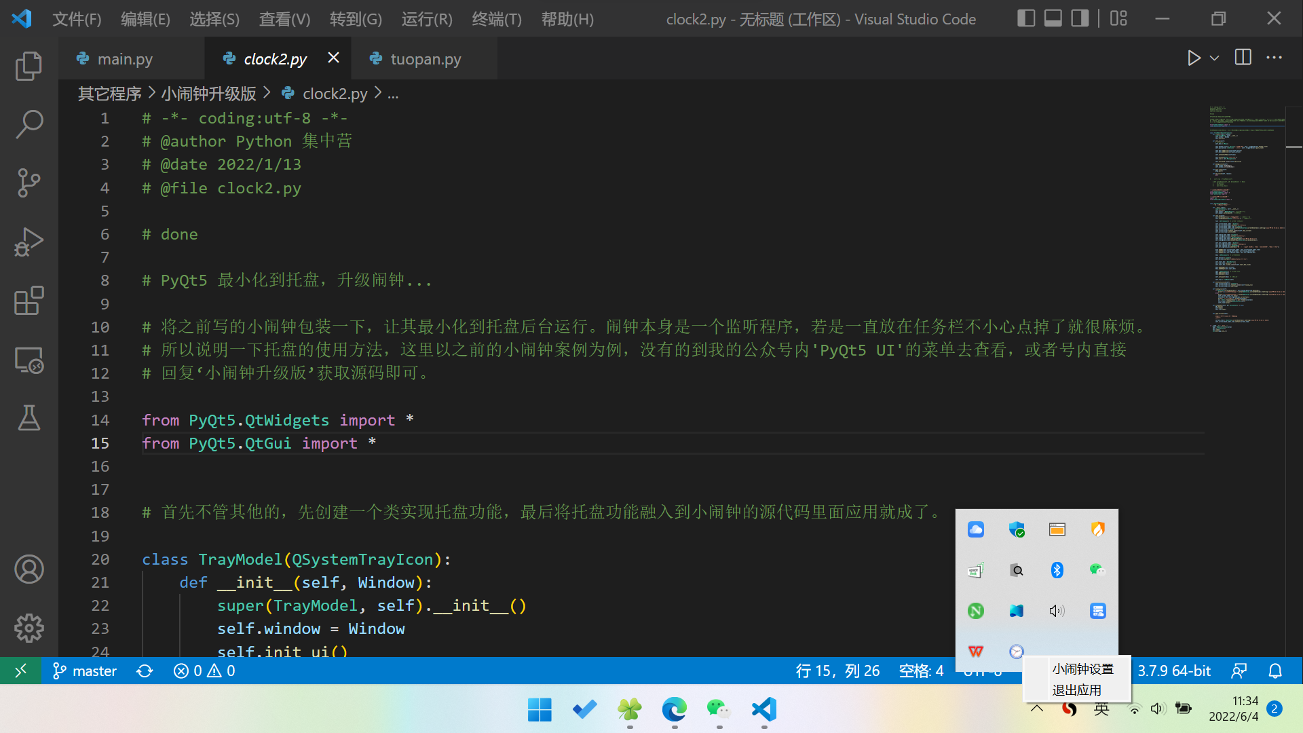Open the Manage gear settings menu
1303x733 pixels.
click(29, 628)
